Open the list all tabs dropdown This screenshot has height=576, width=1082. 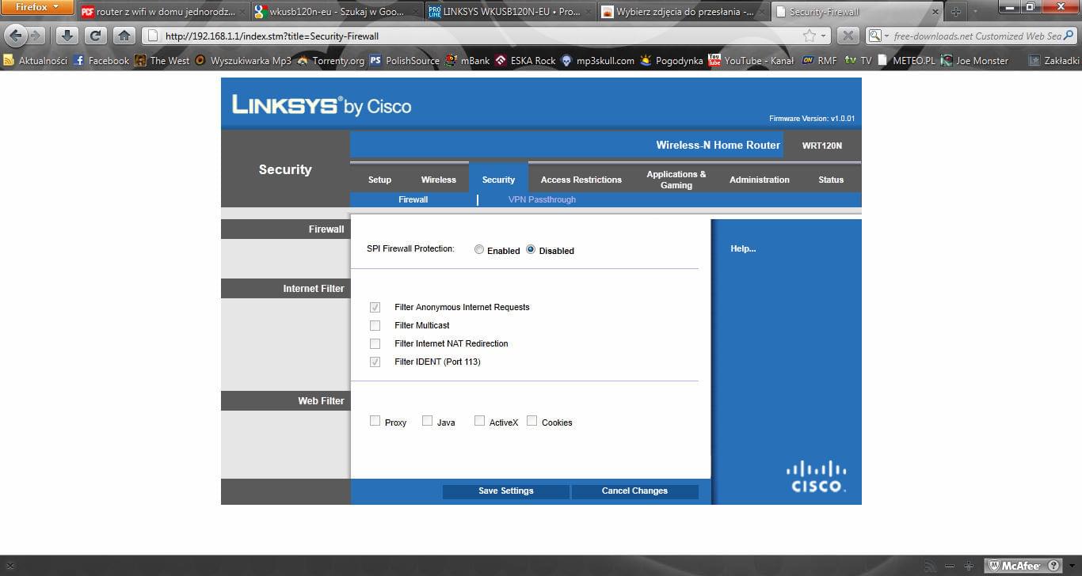[975, 12]
